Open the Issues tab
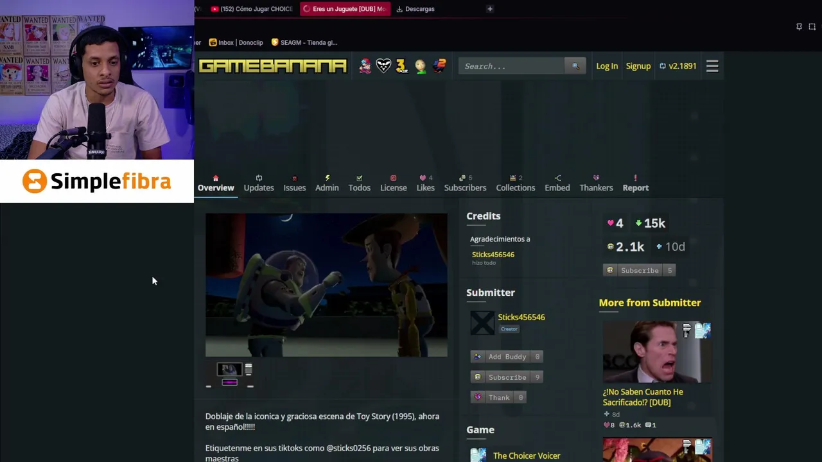 [x=295, y=184]
